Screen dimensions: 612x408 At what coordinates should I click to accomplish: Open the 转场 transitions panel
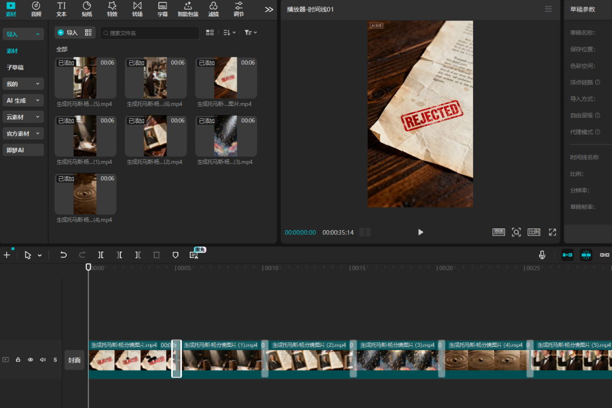137,9
